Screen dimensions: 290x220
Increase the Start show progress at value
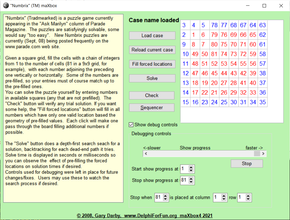[x=191, y=167]
